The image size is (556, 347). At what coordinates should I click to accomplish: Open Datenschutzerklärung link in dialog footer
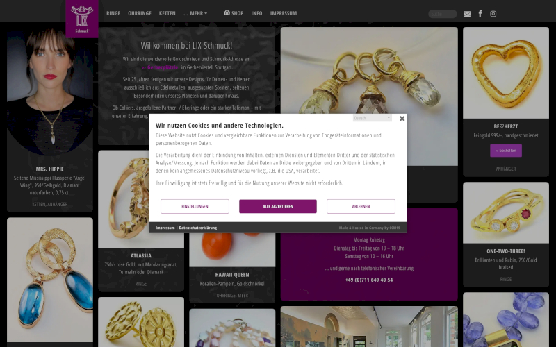198,228
